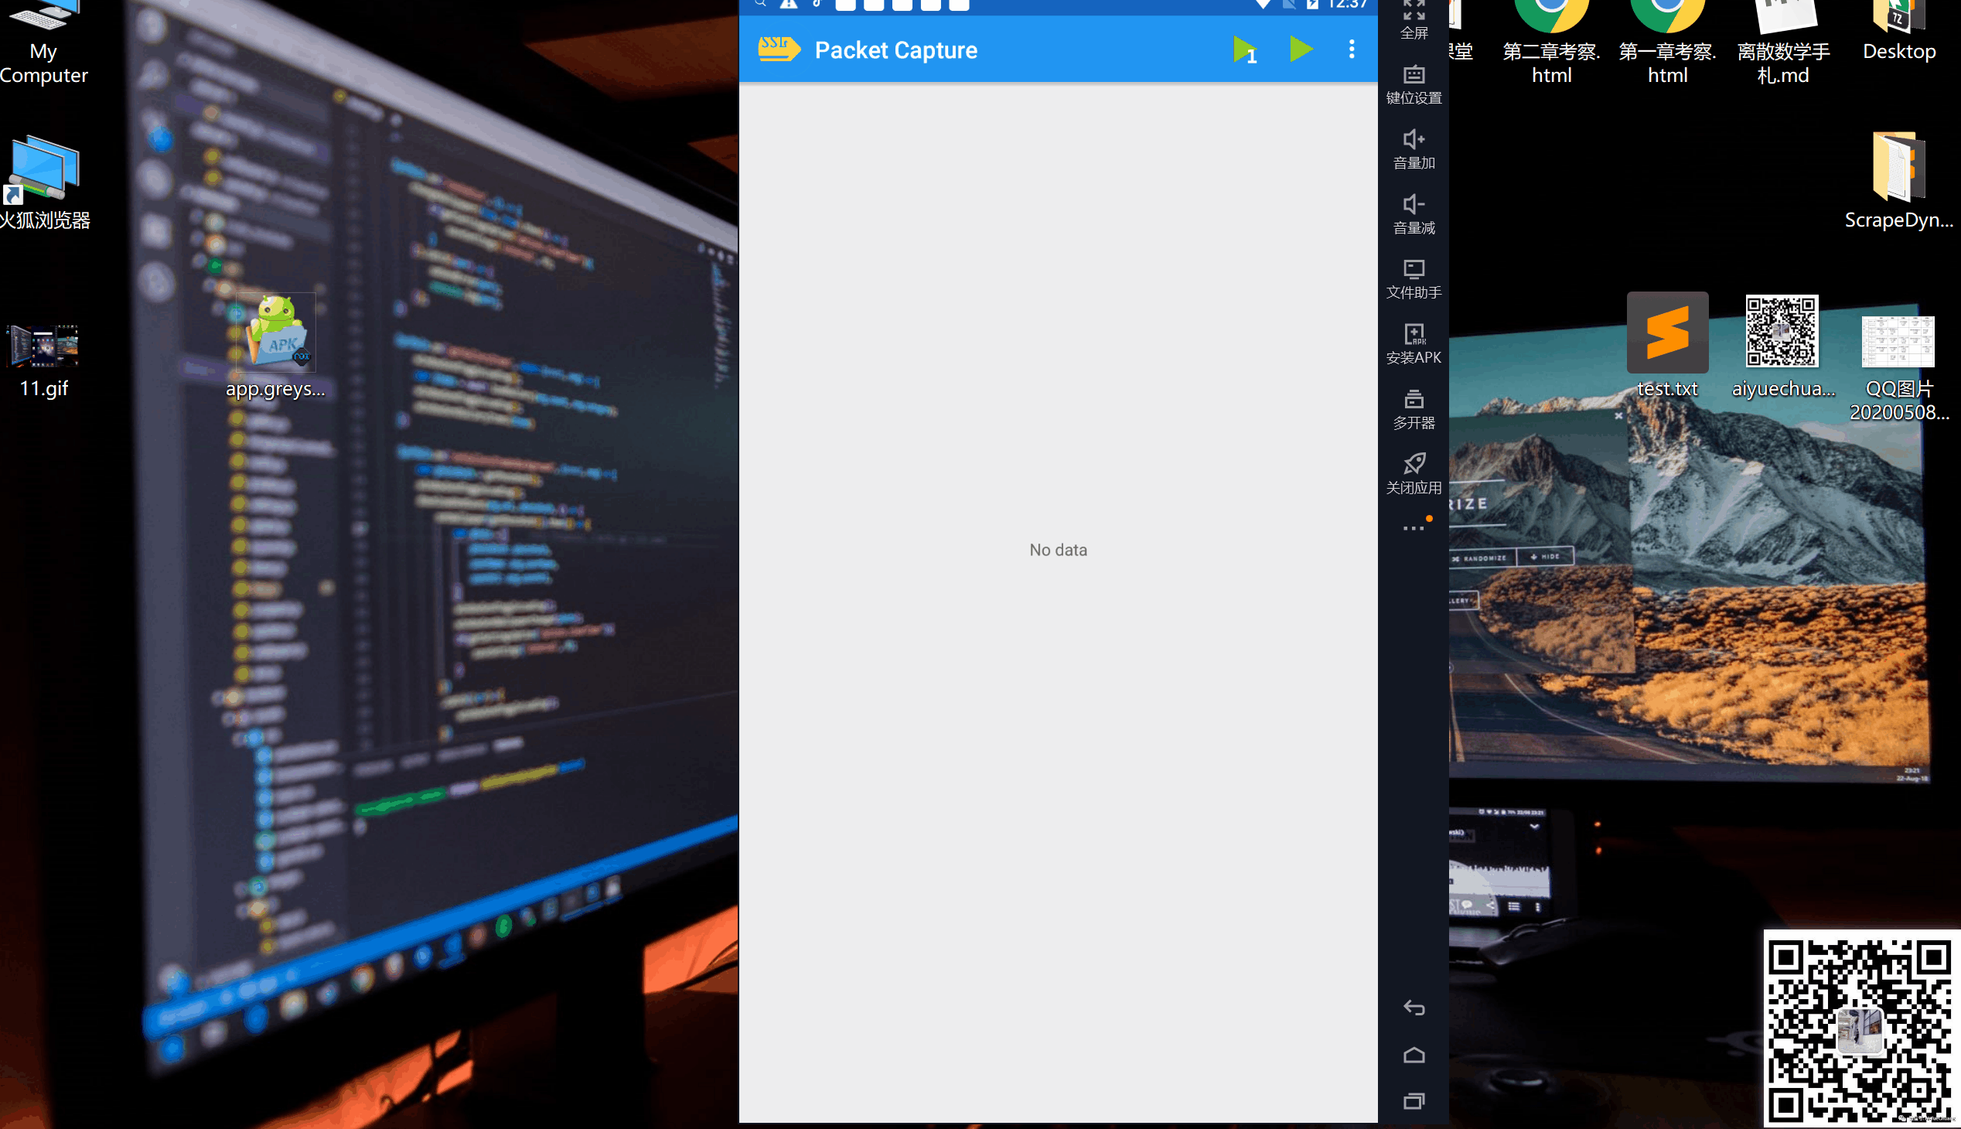Viewport: 1961px width, 1129px height.
Task: Click the close app rocket (关闭应用)
Action: [1413, 474]
